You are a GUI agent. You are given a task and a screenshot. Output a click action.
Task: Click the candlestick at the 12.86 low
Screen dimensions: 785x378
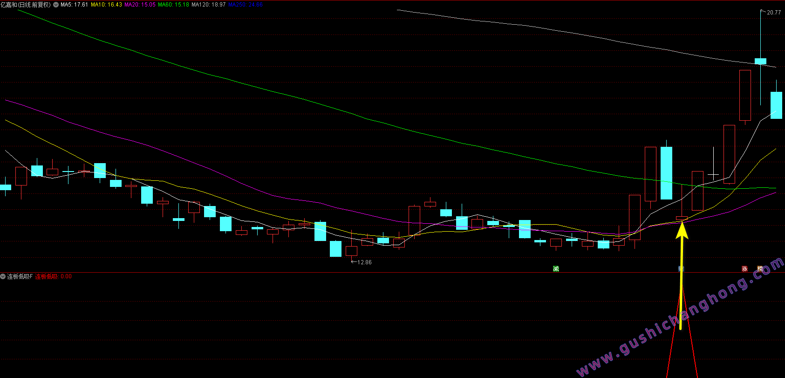click(352, 251)
